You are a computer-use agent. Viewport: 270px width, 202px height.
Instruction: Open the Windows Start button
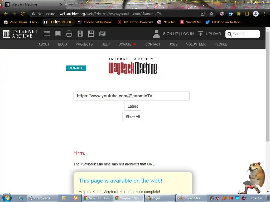[x=7, y=198]
